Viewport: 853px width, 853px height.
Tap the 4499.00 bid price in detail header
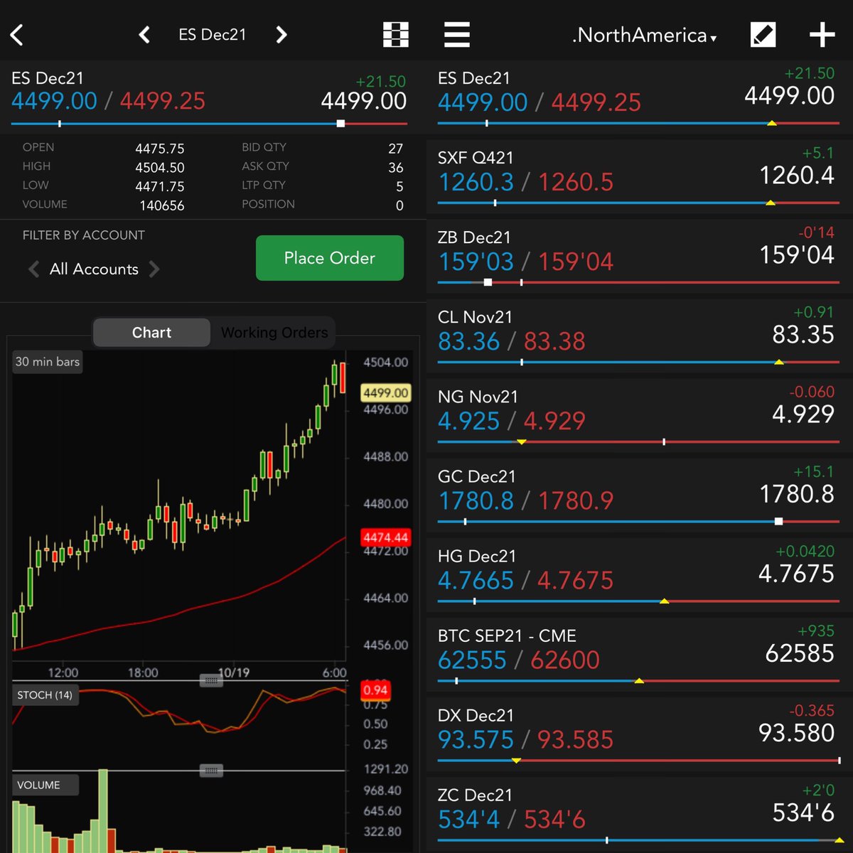54,101
